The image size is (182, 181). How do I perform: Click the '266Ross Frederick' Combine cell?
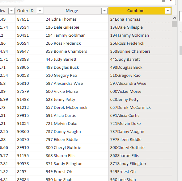click(140, 43)
